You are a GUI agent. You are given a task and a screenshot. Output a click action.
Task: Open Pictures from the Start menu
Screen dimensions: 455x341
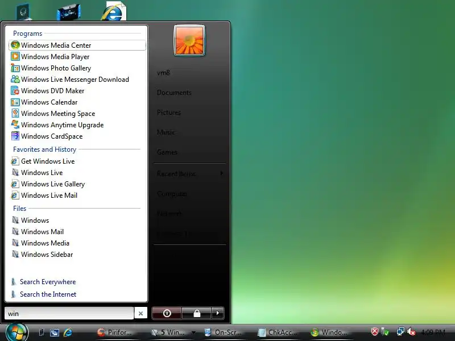tap(169, 112)
